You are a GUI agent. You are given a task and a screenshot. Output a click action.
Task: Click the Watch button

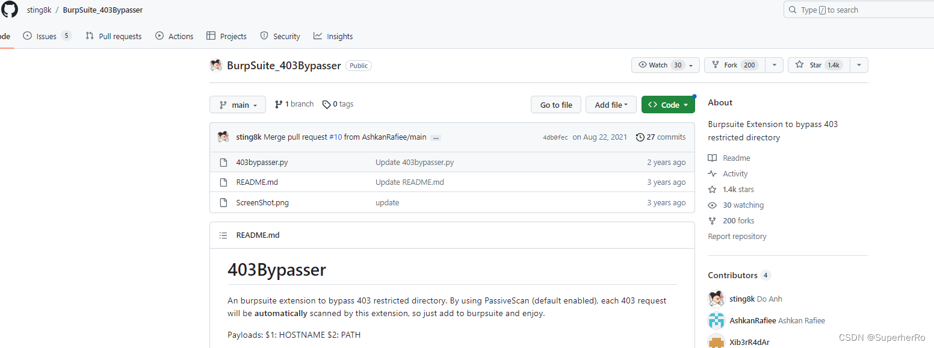(x=665, y=65)
